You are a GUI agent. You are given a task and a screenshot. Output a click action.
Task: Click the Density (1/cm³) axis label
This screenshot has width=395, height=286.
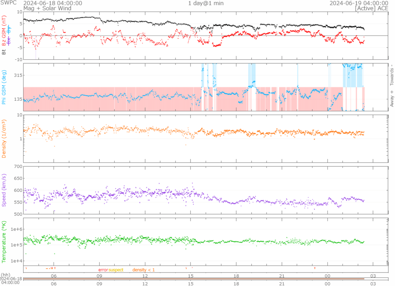(4, 139)
